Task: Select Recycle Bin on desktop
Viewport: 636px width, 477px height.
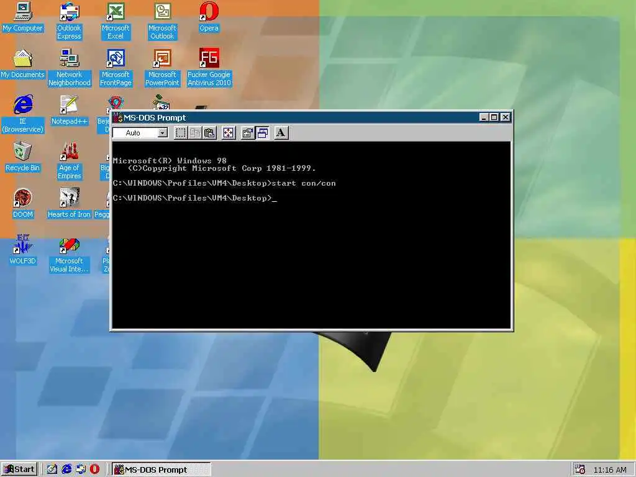Action: pyautogui.click(x=23, y=157)
